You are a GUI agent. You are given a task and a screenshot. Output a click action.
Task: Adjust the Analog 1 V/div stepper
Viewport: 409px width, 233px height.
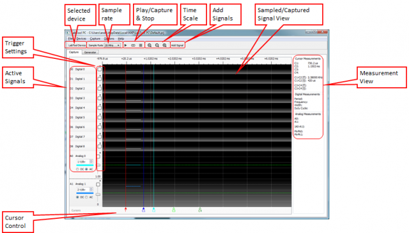click(91, 189)
